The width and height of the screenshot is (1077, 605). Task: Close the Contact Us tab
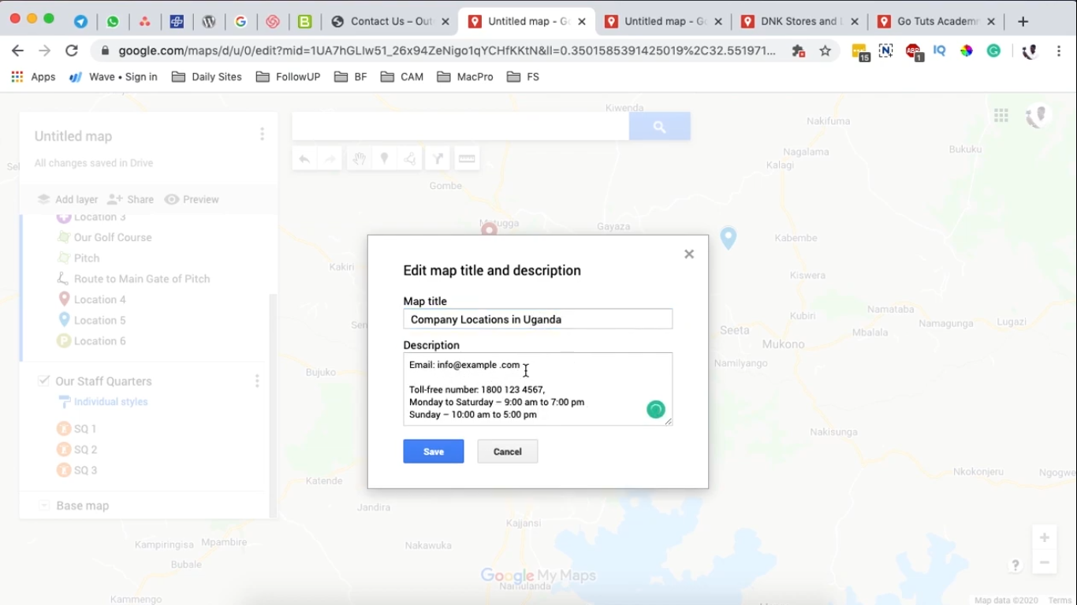445,21
